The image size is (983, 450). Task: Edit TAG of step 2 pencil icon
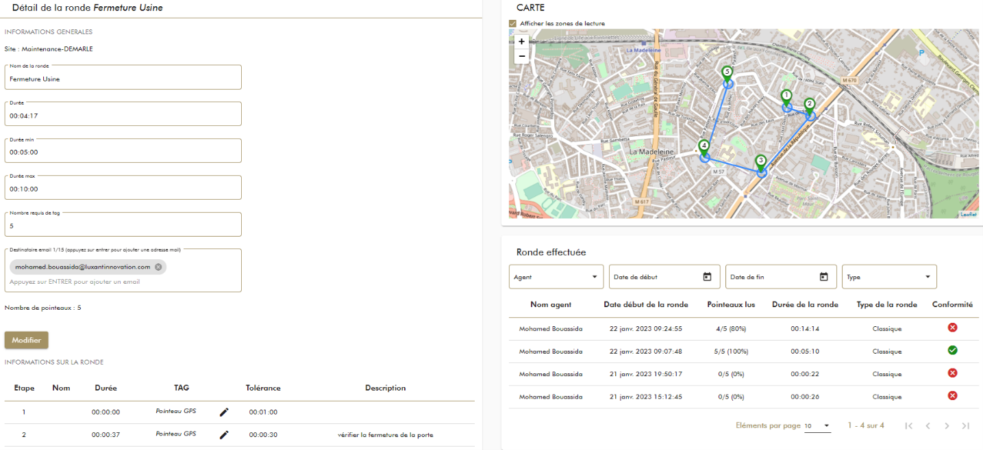pos(224,434)
